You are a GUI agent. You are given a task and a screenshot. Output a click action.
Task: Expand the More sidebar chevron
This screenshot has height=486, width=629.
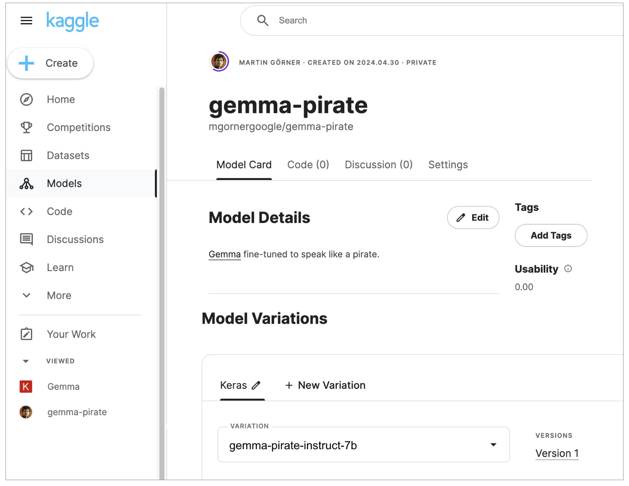pyautogui.click(x=26, y=295)
